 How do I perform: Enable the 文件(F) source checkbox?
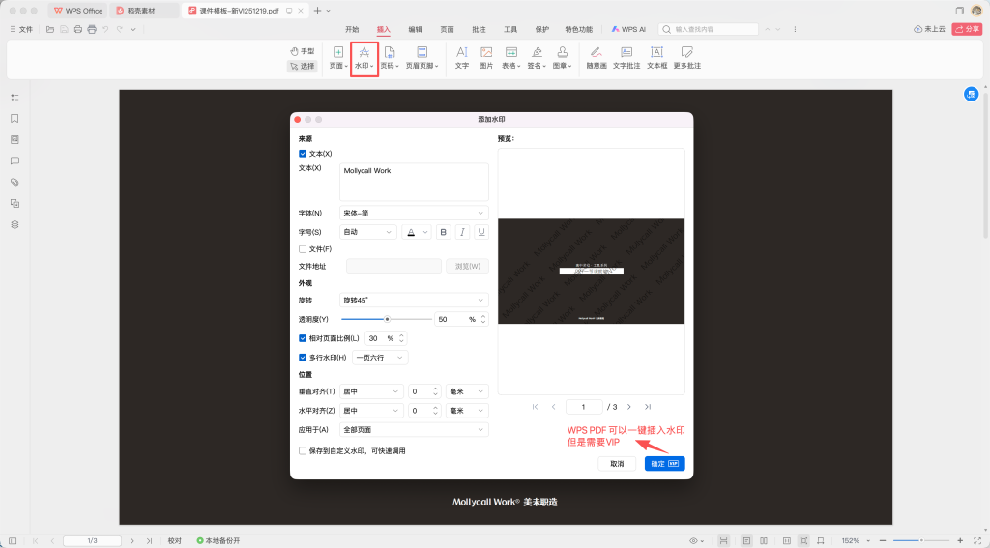[303, 249]
